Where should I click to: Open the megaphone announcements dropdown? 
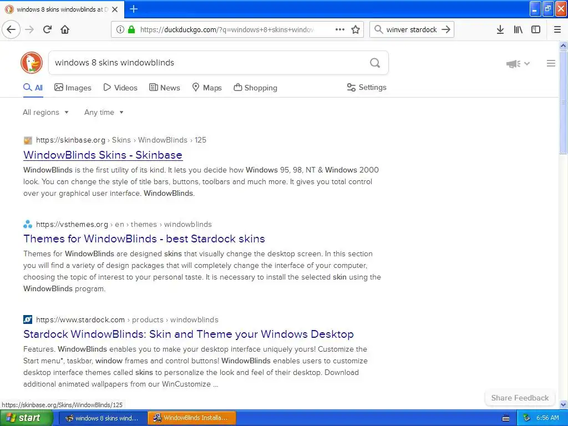click(x=518, y=64)
